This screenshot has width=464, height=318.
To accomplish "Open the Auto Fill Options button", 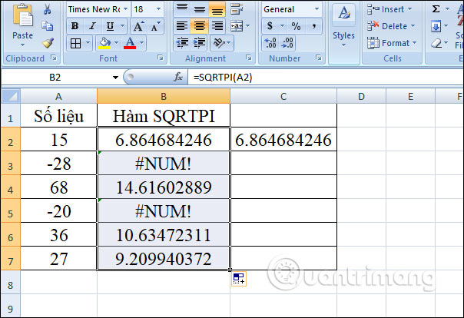I will [x=238, y=278].
